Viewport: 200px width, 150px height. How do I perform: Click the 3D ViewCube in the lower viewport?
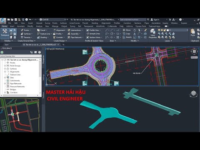click(194, 94)
